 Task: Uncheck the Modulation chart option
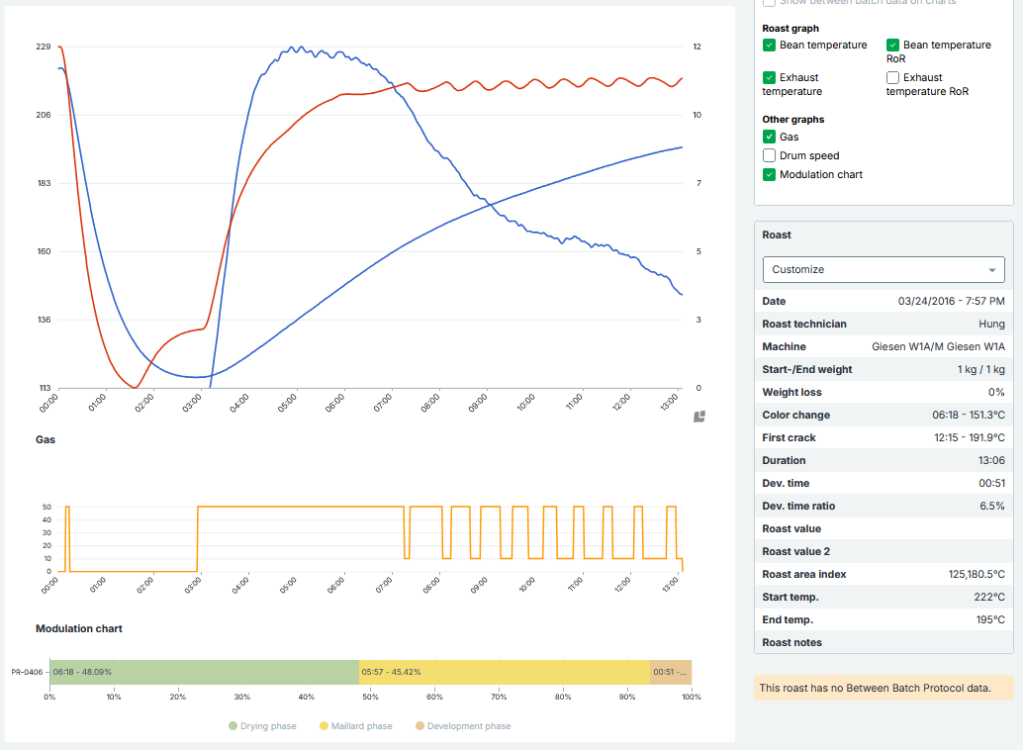click(769, 175)
